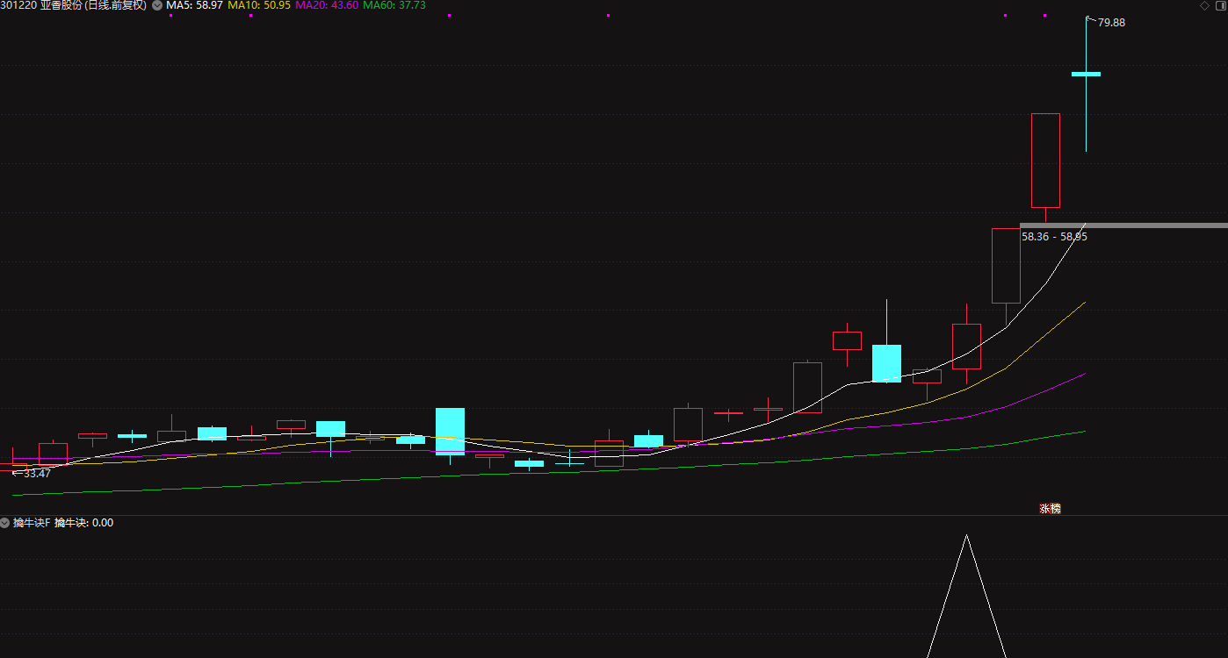This screenshot has width=1228, height=658.
Task: Click the MA60: 37.73 label
Action: click(x=394, y=5)
